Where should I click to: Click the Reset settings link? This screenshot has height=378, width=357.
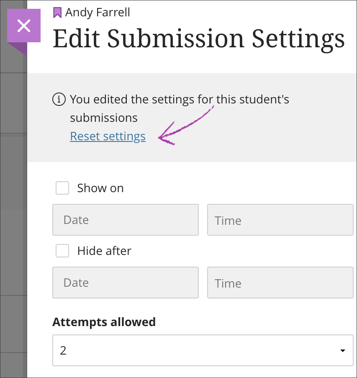point(108,136)
